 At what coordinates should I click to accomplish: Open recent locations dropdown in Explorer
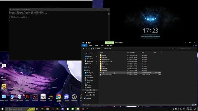point(89,49)
